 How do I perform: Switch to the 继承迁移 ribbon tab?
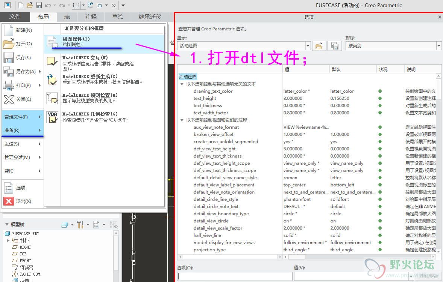click(x=150, y=17)
